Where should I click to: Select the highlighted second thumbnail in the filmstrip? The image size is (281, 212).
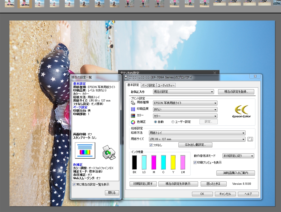(x=24, y=4)
